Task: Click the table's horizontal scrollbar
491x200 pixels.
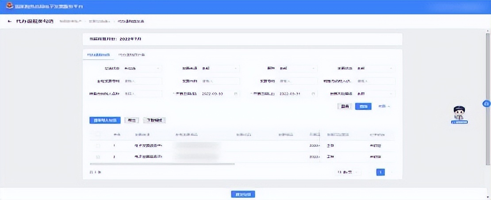Action: click(162, 164)
